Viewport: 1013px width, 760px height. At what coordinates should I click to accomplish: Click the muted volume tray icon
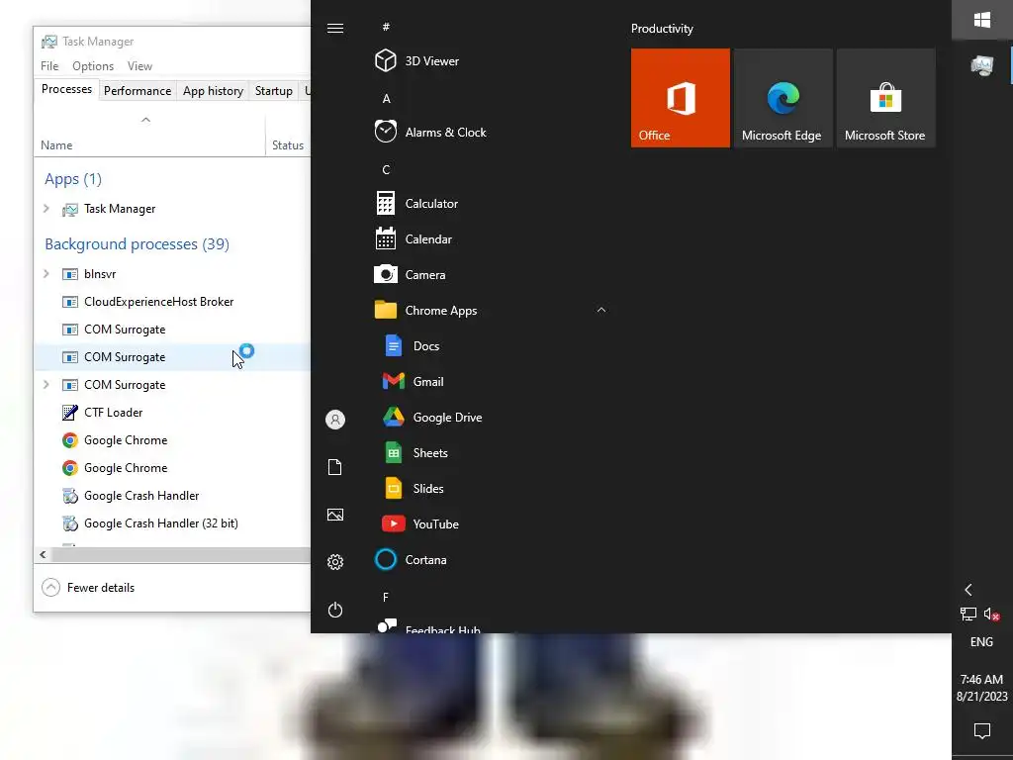(x=991, y=614)
